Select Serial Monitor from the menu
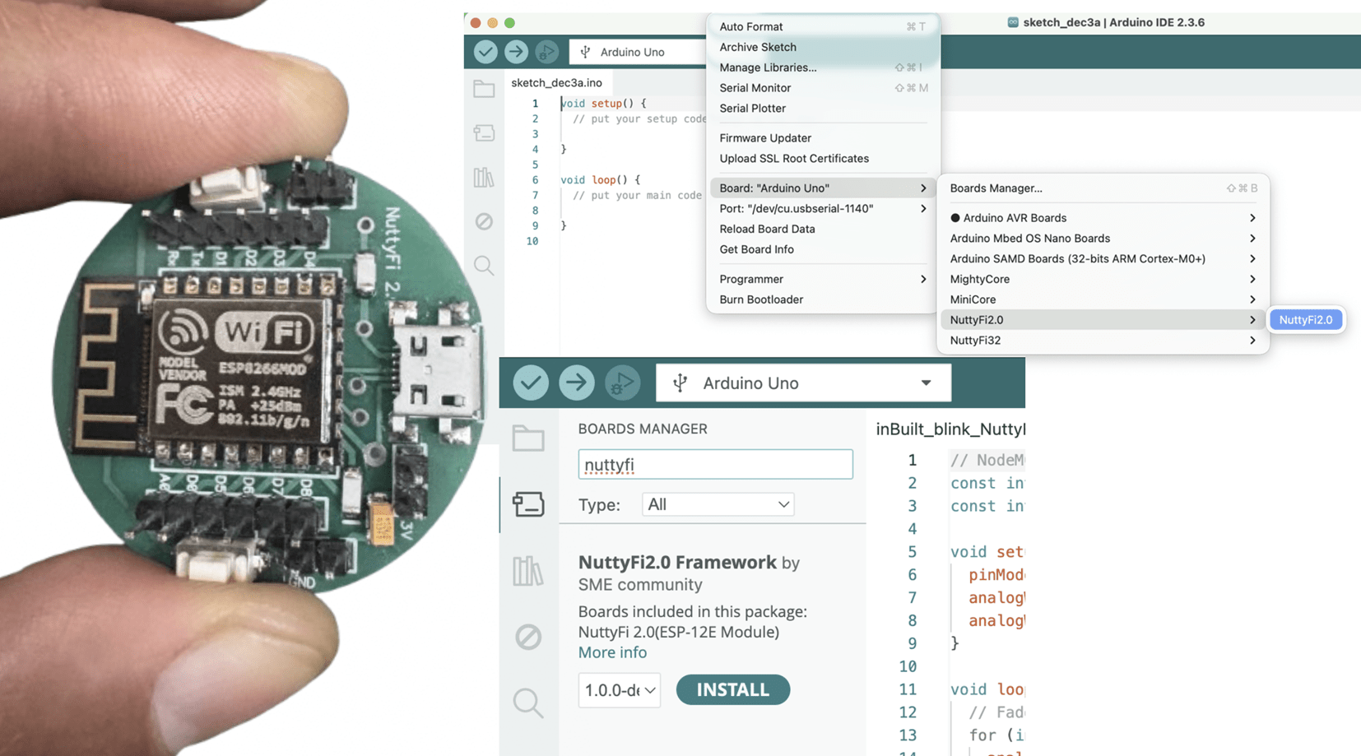Image resolution: width=1361 pixels, height=756 pixels. (x=755, y=88)
